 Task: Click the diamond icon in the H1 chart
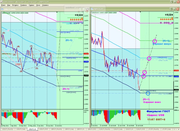point(172,15)
